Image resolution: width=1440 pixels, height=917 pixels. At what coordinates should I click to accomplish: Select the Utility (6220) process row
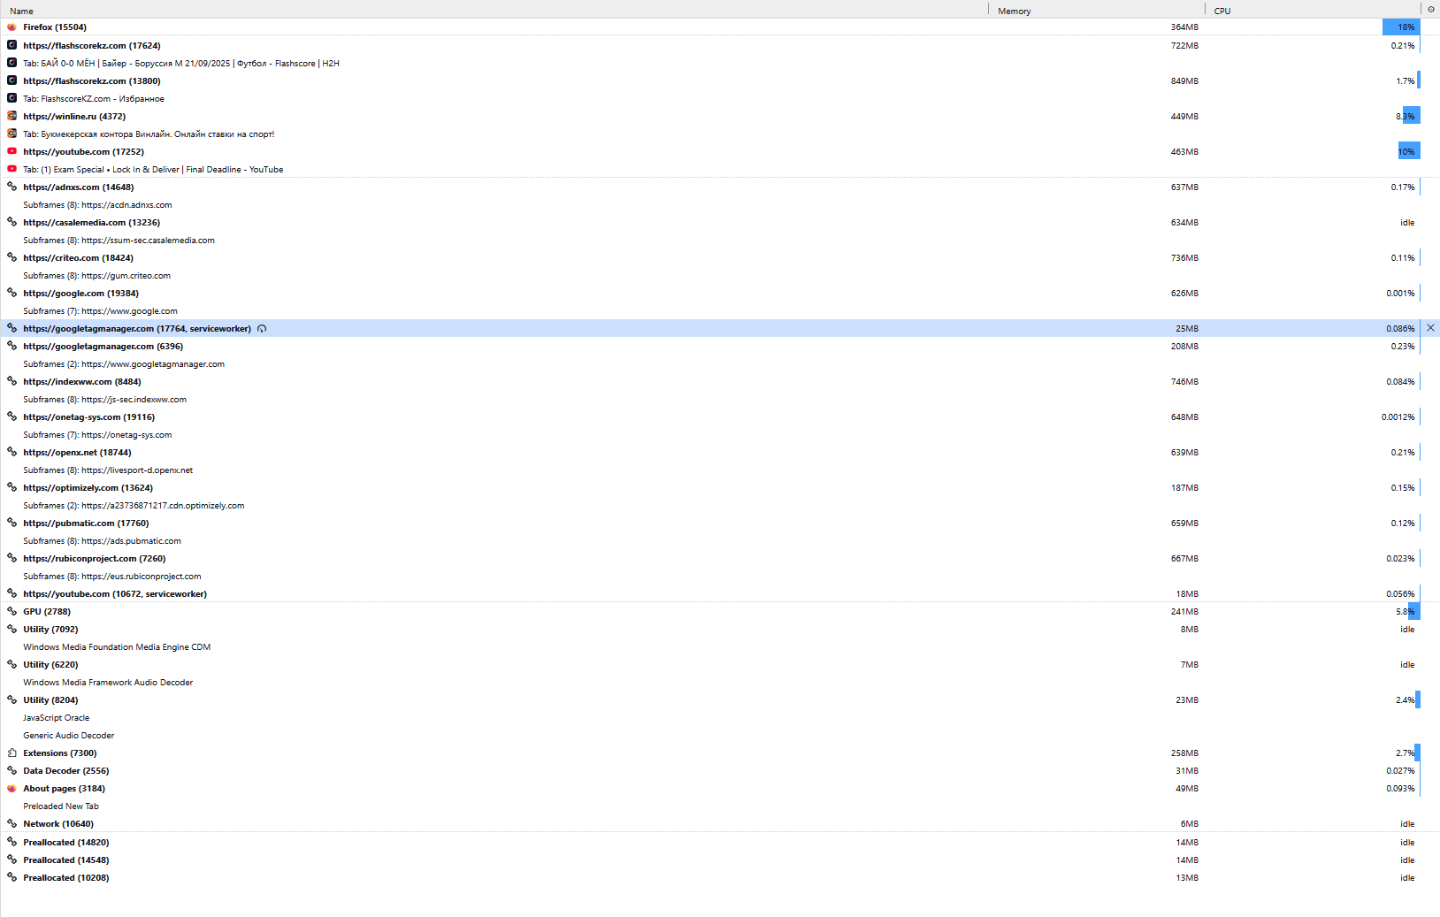720,664
